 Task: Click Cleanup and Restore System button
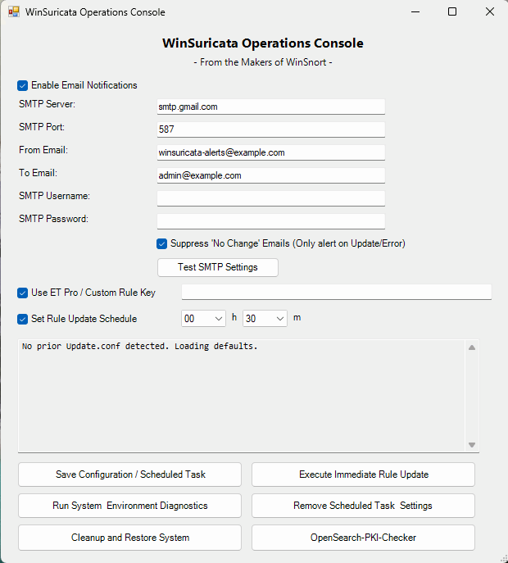point(130,538)
